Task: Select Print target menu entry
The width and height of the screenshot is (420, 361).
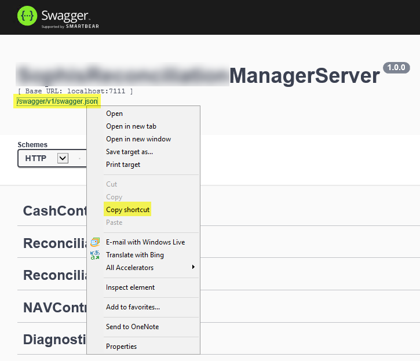Action: point(123,165)
